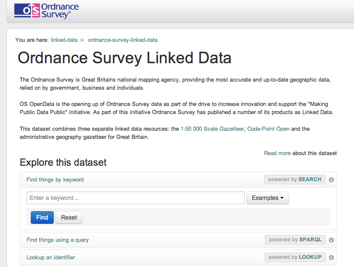Focus the Enter a keyword field
Image resolution: width=354 pixels, height=267 pixels.
[135, 198]
